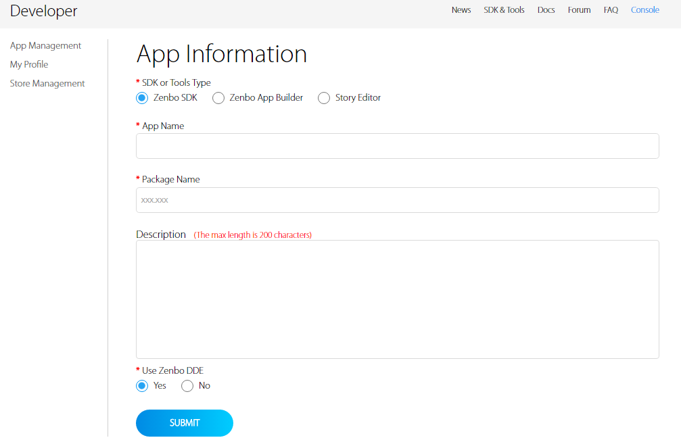Open the Console link
Screen dimensions: 681x440
click(x=645, y=10)
